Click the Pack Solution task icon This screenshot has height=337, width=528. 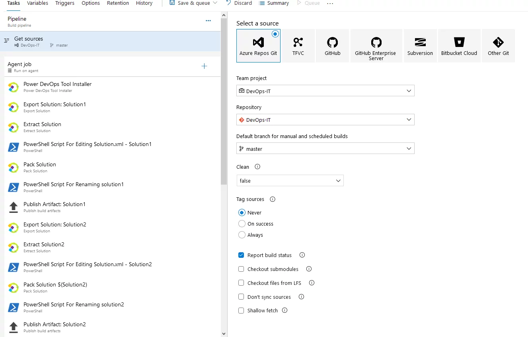[14, 168]
